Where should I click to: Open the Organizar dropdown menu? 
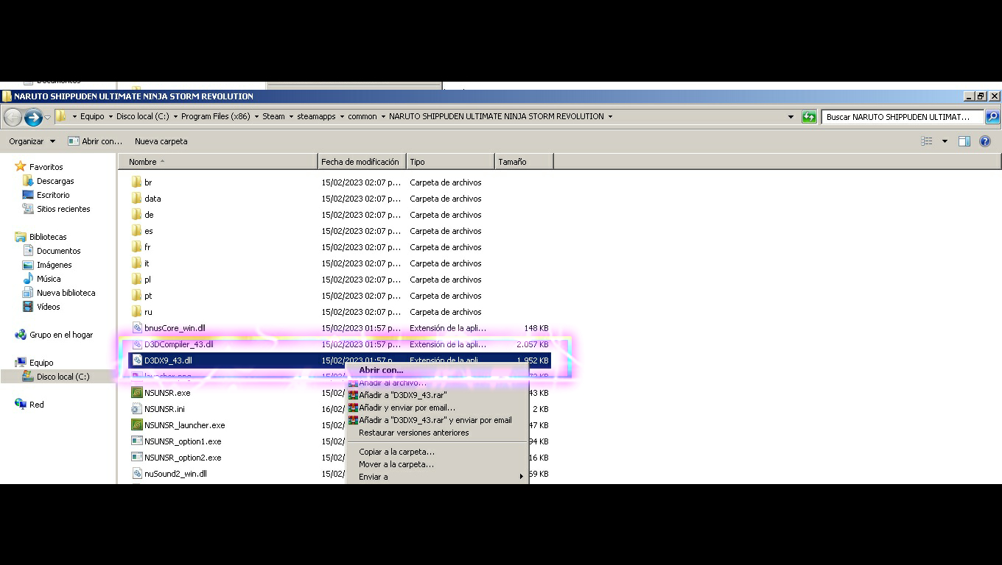click(x=32, y=141)
